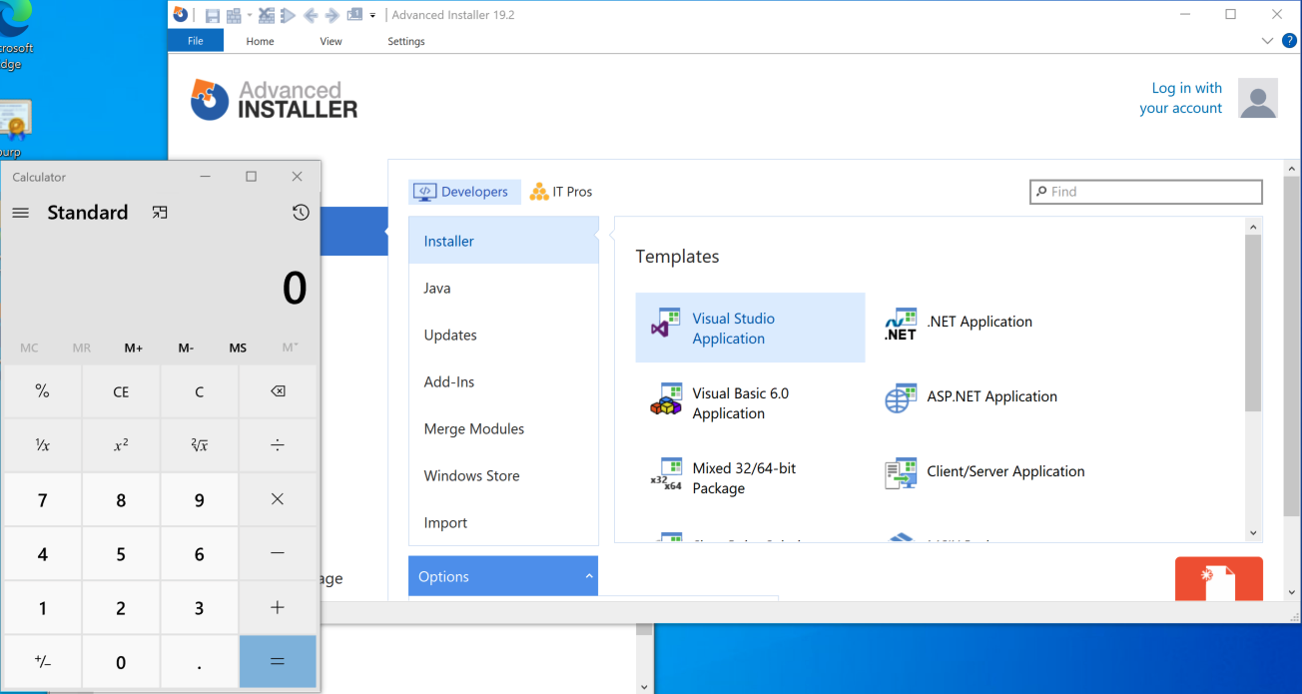Open the Customize Quick Access Toolbar dropdown
1302x694 pixels.
click(372, 15)
